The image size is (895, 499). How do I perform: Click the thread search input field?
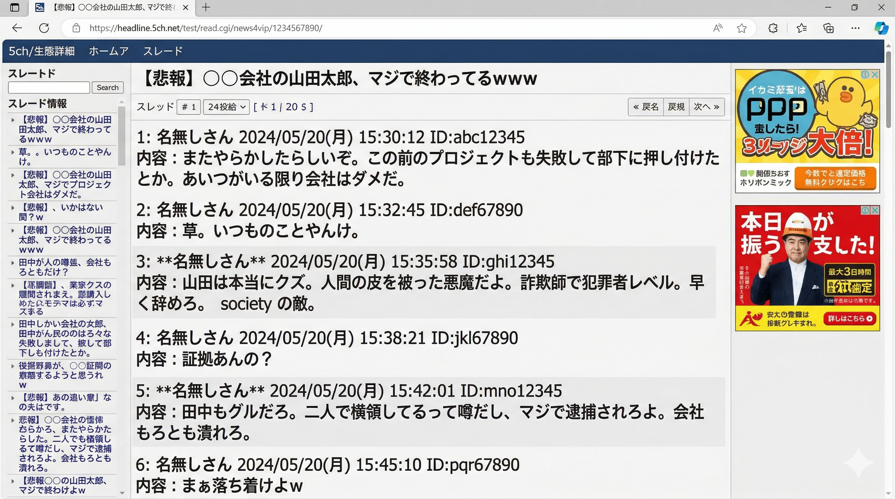pos(49,87)
